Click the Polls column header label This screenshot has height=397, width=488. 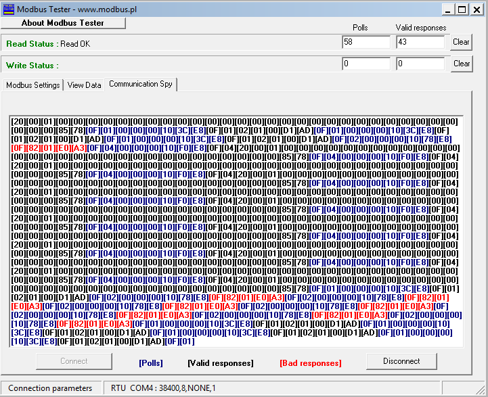point(360,28)
